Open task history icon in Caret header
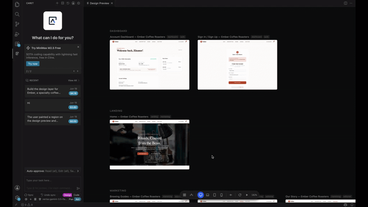 pos(68,3)
